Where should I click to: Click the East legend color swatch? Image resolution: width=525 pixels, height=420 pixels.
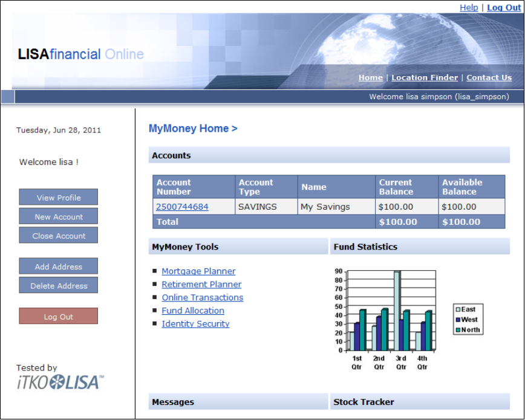(x=458, y=309)
